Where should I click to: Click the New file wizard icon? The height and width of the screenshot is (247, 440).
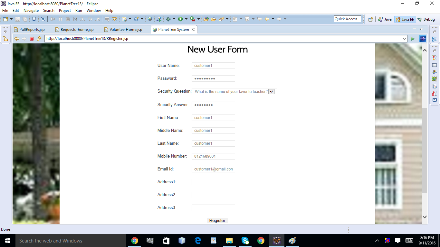[5, 19]
